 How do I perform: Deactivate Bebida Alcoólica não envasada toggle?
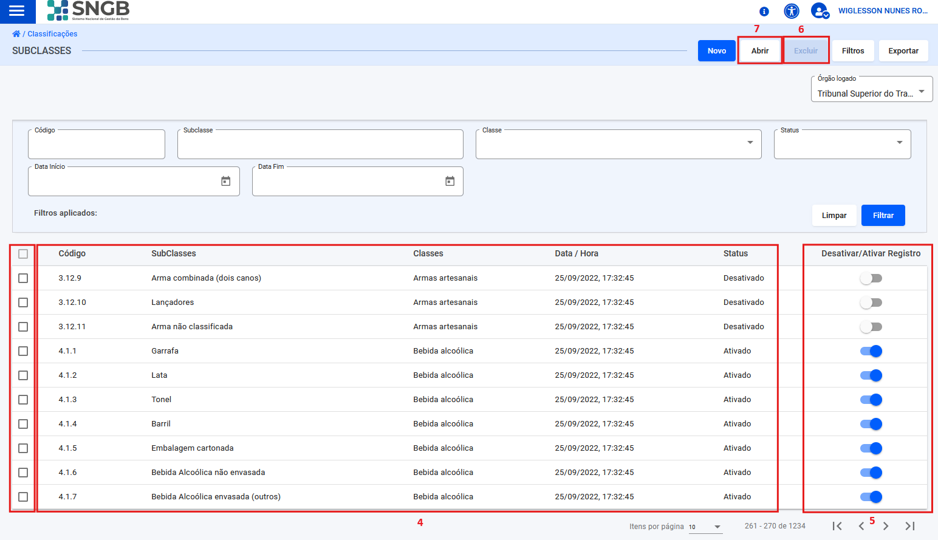(x=871, y=473)
